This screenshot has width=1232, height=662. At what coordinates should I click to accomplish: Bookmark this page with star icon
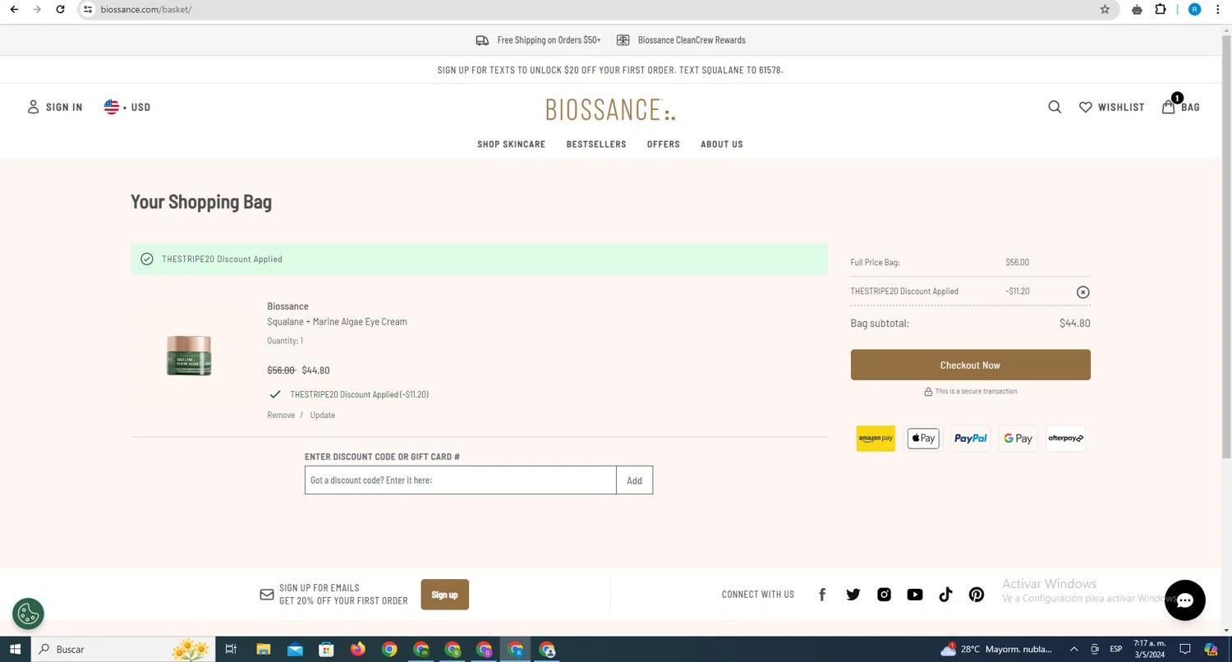tap(1105, 9)
